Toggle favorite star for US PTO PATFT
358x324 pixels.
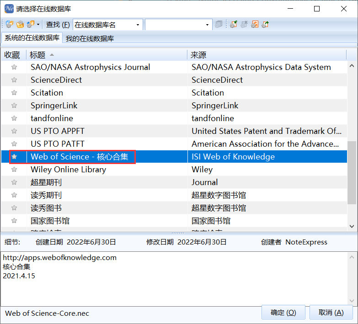(x=14, y=144)
